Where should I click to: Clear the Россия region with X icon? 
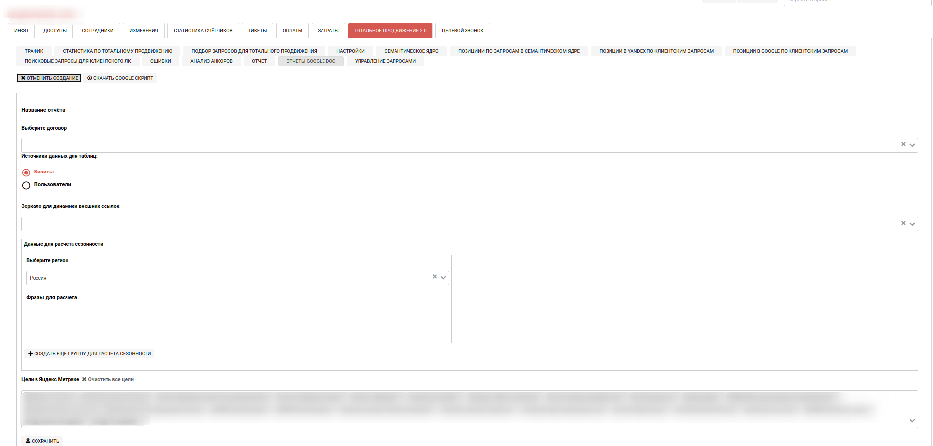pos(434,277)
